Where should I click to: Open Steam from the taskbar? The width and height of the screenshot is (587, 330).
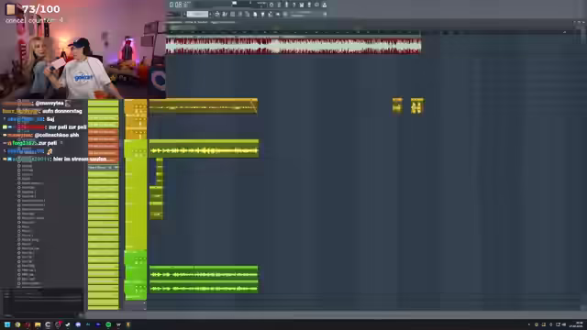pos(68,324)
